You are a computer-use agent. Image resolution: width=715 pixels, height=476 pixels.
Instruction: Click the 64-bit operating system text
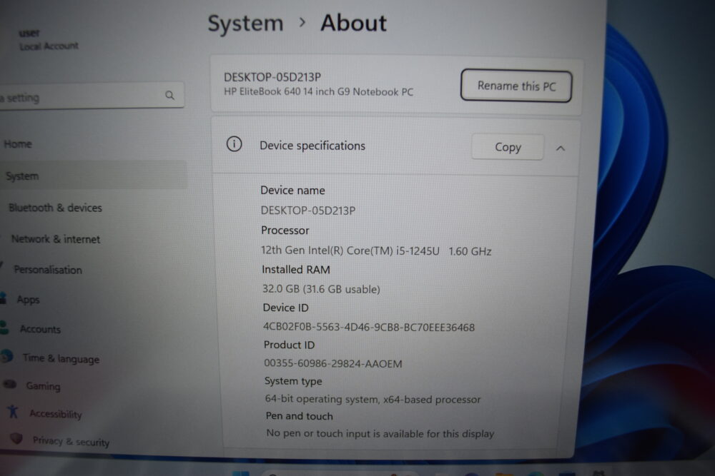(373, 399)
